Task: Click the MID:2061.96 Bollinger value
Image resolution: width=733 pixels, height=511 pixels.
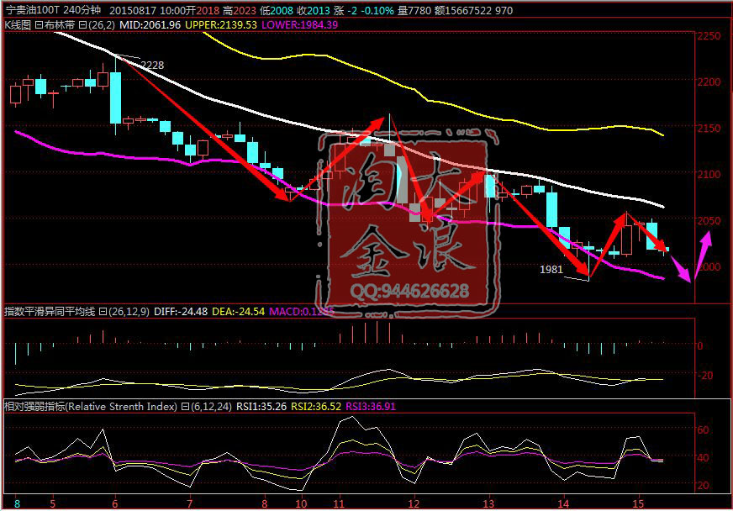Action: (145, 25)
